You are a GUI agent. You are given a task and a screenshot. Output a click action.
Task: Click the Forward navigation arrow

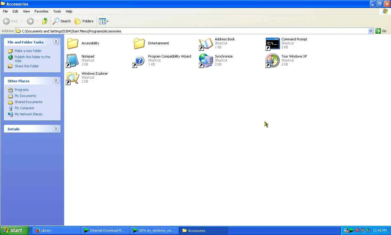[30, 21]
